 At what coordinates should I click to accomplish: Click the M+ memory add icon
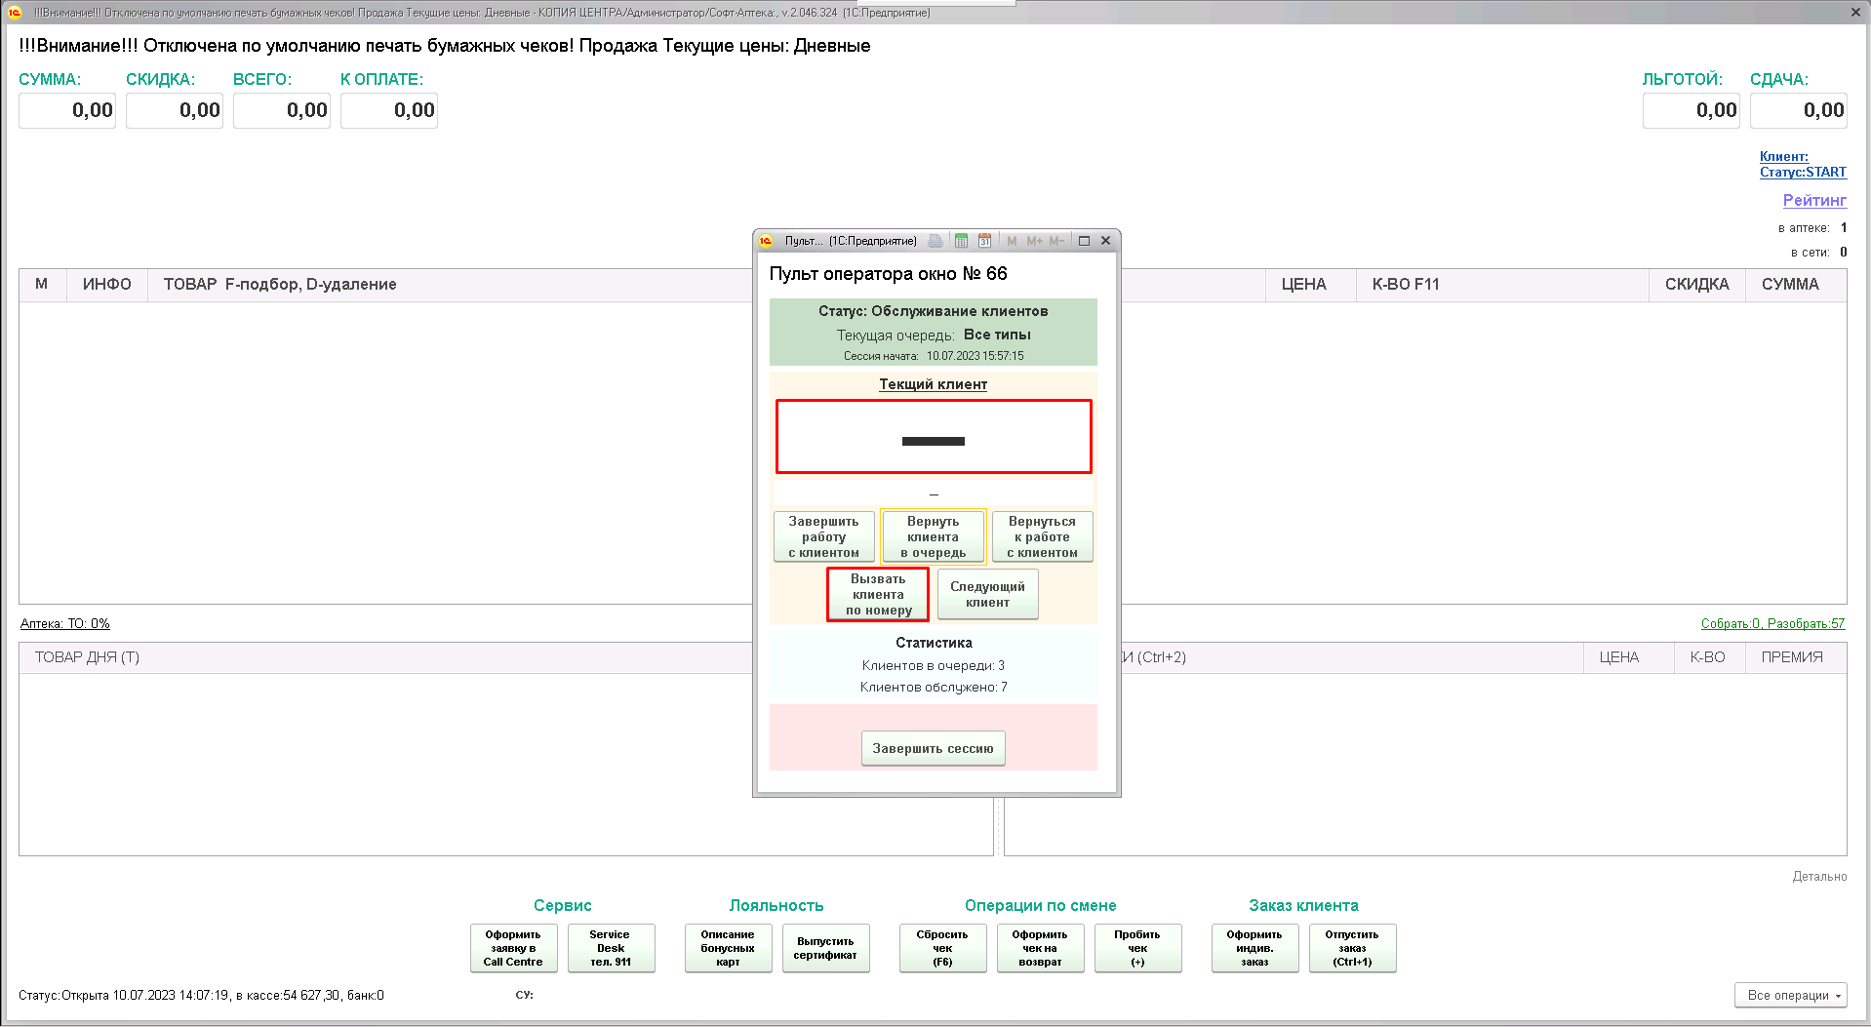pos(1034,241)
